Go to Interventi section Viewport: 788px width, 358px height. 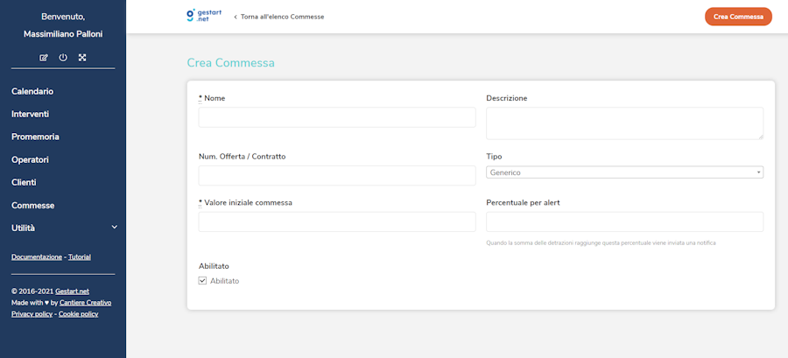[30, 114]
